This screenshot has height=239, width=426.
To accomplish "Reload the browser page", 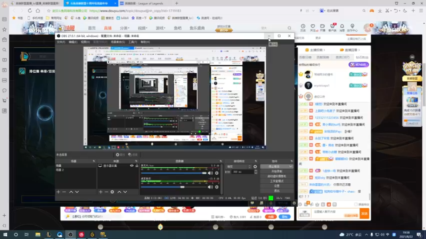I will tap(30, 11).
